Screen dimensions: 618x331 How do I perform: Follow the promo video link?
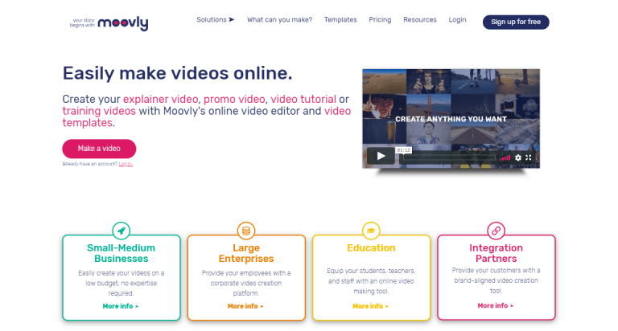234,99
